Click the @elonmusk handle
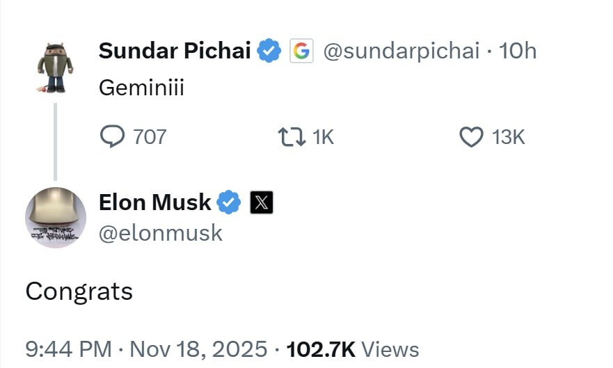This screenshot has height=368, width=613. (x=161, y=233)
